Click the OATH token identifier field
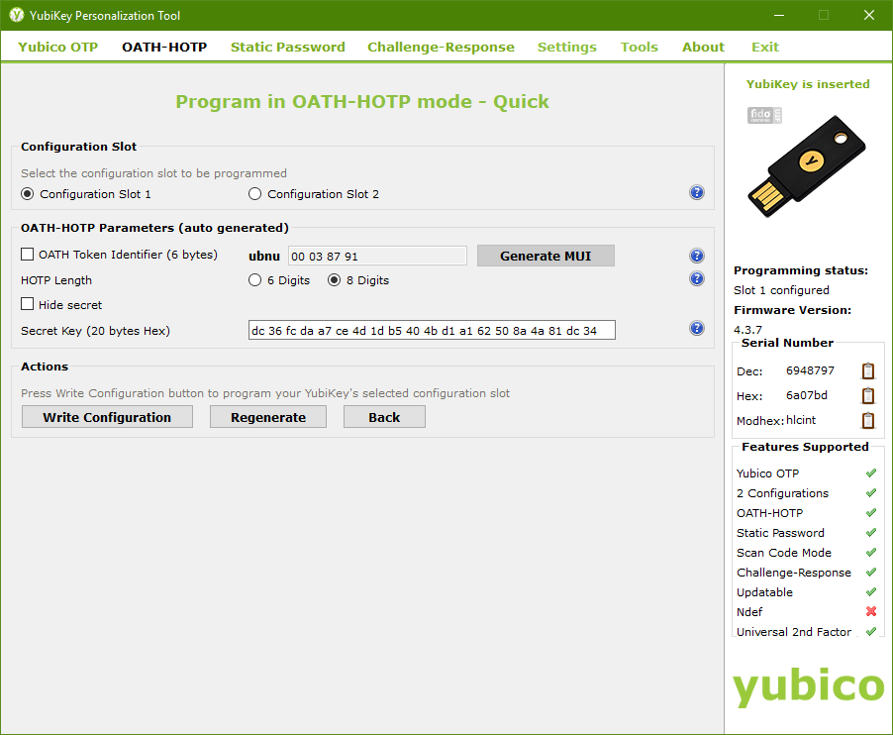This screenshot has width=893, height=735. point(377,256)
